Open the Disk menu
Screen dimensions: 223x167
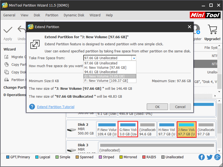(x=37, y=15)
